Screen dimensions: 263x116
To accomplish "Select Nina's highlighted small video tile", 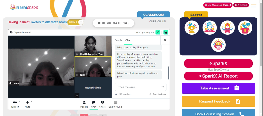I will [93, 67].
